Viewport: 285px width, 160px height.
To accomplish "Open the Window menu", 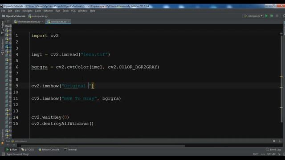I will pyautogui.click(x=82, y=11).
